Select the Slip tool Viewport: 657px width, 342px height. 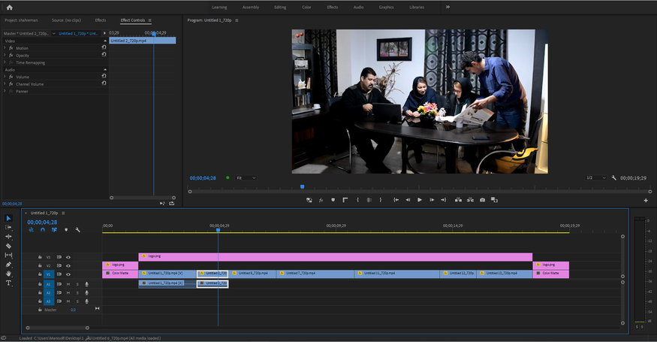(x=8, y=255)
